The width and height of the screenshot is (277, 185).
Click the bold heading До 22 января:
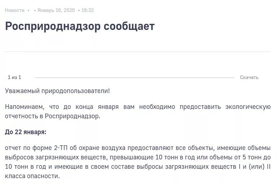click(x=26, y=132)
